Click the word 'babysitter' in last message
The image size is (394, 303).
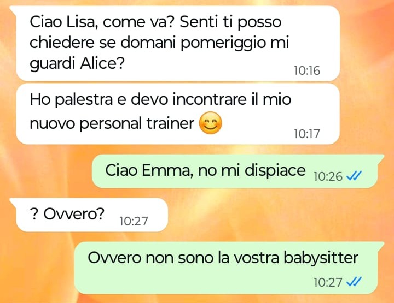[321, 258]
